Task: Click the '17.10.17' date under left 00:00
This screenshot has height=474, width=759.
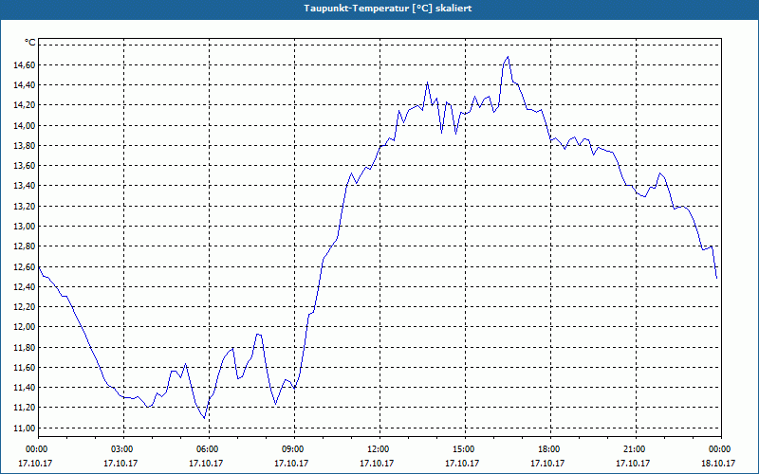Action: coord(35,463)
